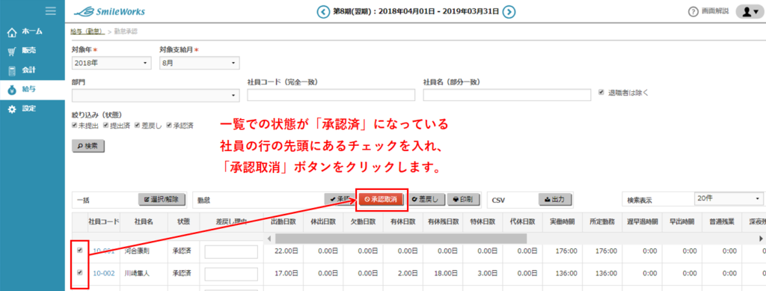
Task: Open the 対象年 dropdown showing 2018年
Action: (x=111, y=63)
